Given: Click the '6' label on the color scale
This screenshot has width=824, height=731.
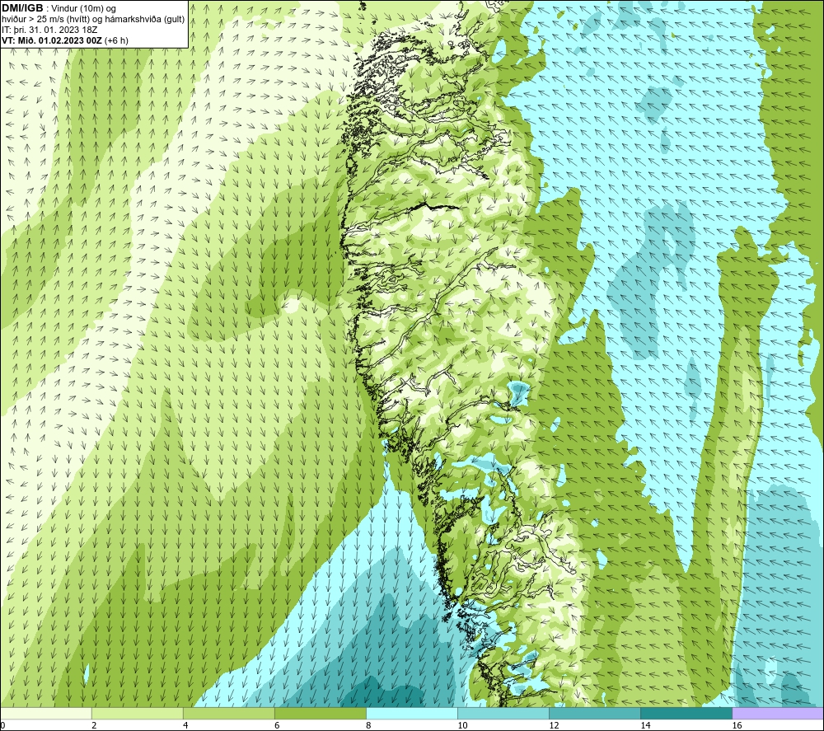Looking at the screenshot, I should click(277, 726).
